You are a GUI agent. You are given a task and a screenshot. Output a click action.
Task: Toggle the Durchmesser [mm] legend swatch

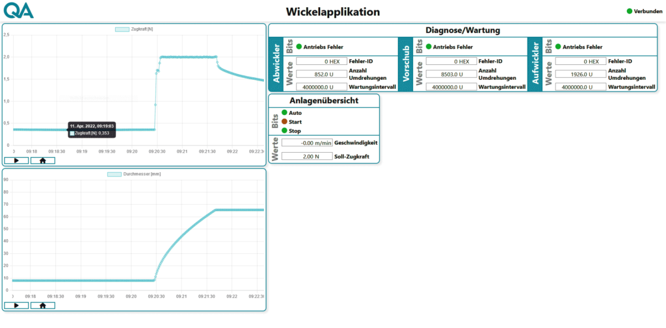(x=114, y=174)
